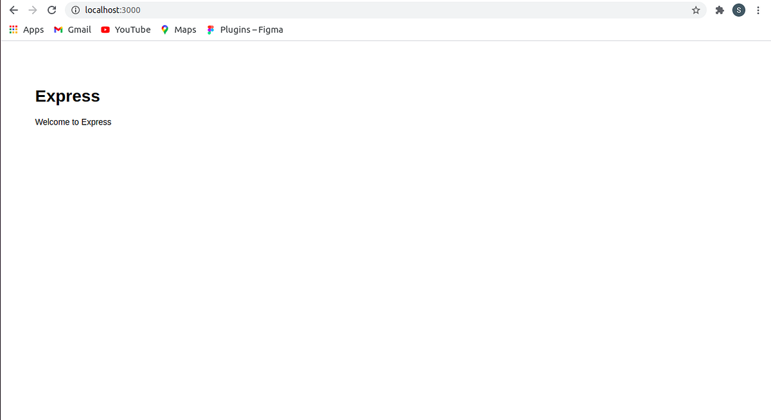Click the YouTube play icon bookmark
Image resolution: width=771 pixels, height=420 pixels.
click(105, 30)
